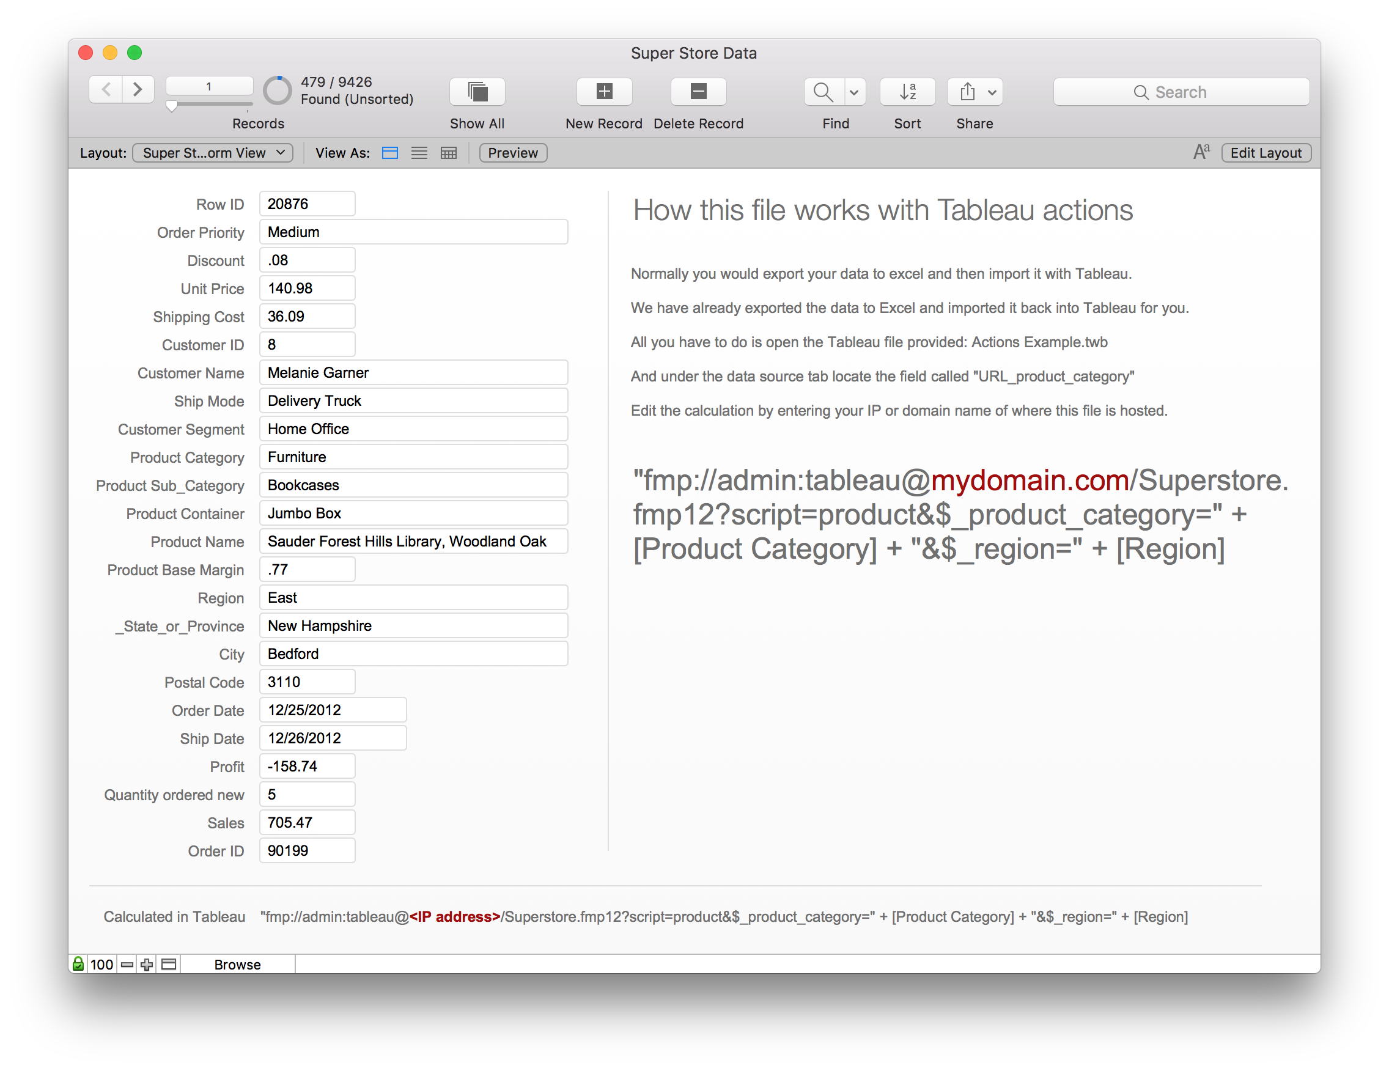Toggle the status toolbar icon in footer
1389x1071 pixels.
click(x=169, y=964)
